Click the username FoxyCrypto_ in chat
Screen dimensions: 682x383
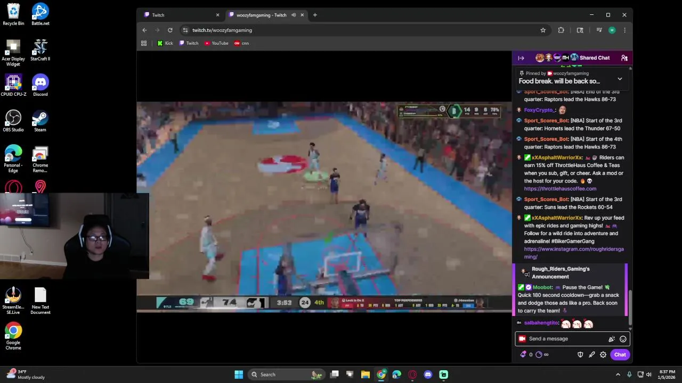click(x=540, y=110)
